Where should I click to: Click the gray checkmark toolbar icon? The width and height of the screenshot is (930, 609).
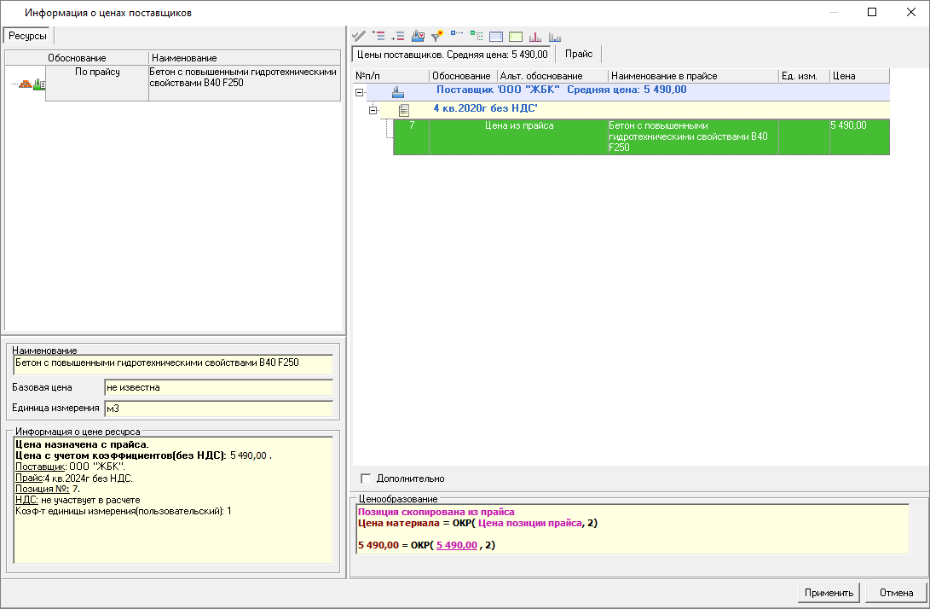tap(360, 37)
